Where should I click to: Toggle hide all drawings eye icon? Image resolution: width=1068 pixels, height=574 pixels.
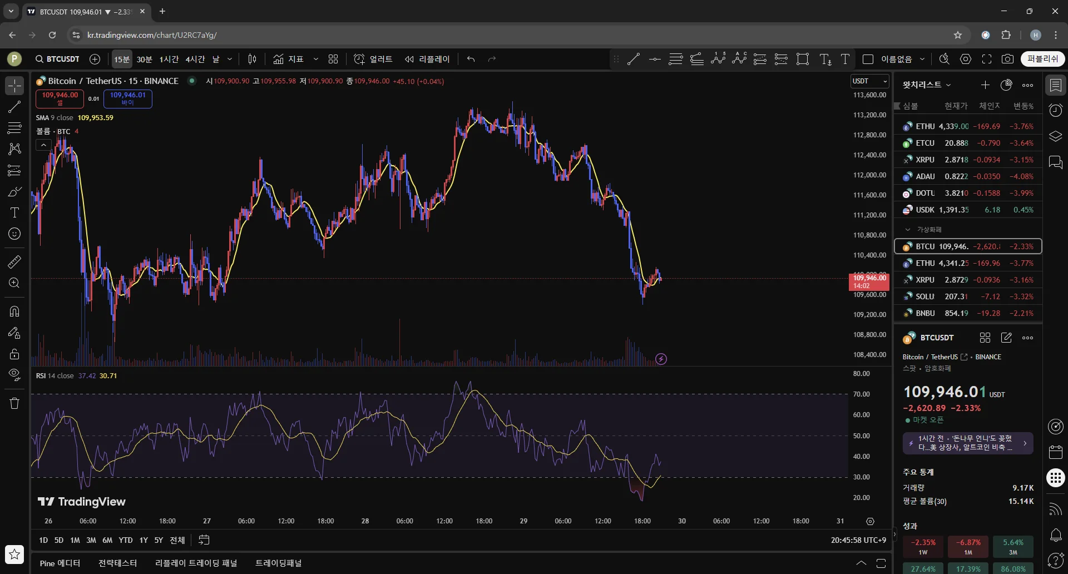14,374
